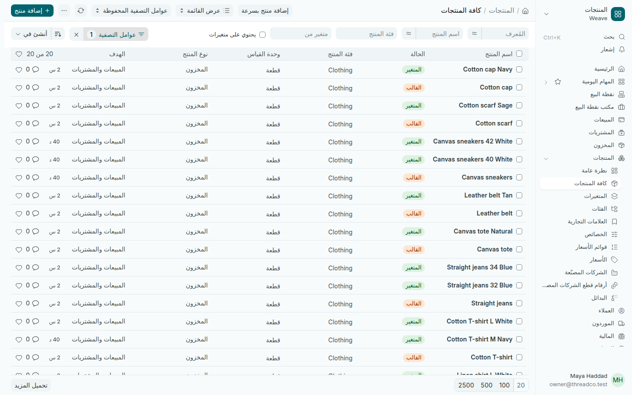
Task: Click the المنتجات breadcrumb link
Action: (502, 11)
